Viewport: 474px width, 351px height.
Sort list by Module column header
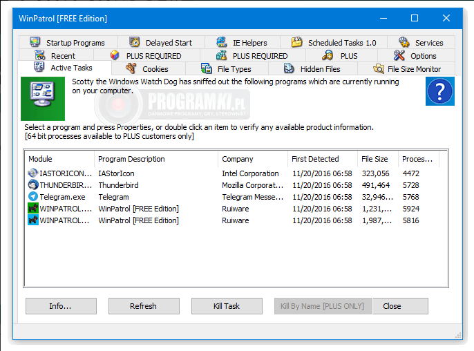tap(59, 159)
